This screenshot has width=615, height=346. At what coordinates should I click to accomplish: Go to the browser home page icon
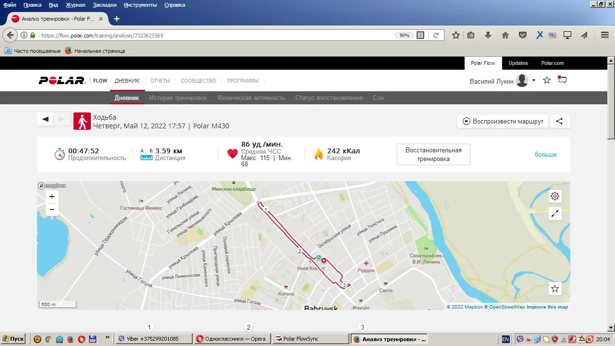(x=505, y=35)
